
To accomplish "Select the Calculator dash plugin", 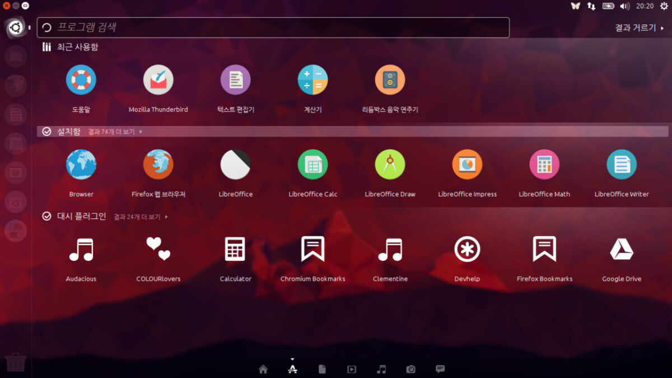I will click(x=236, y=250).
